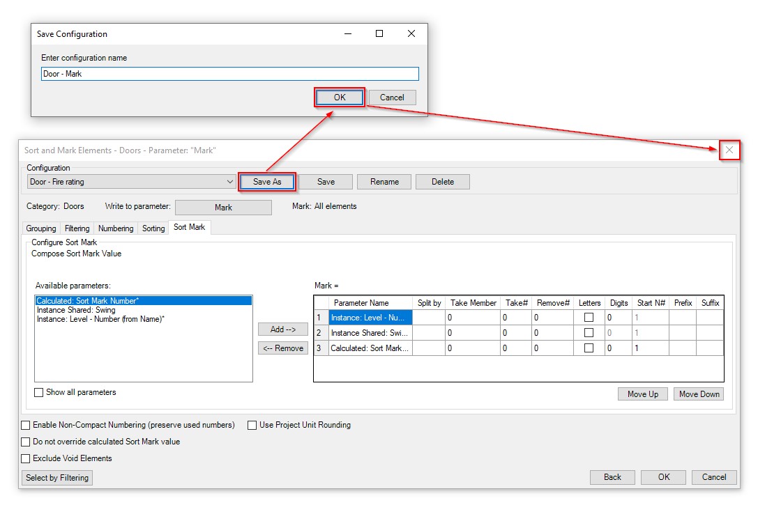Image resolution: width=758 pixels, height=505 pixels.
Task: Click the Save As button
Action: point(267,182)
